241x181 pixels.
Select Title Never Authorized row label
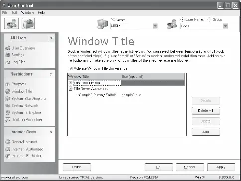tap(91, 89)
